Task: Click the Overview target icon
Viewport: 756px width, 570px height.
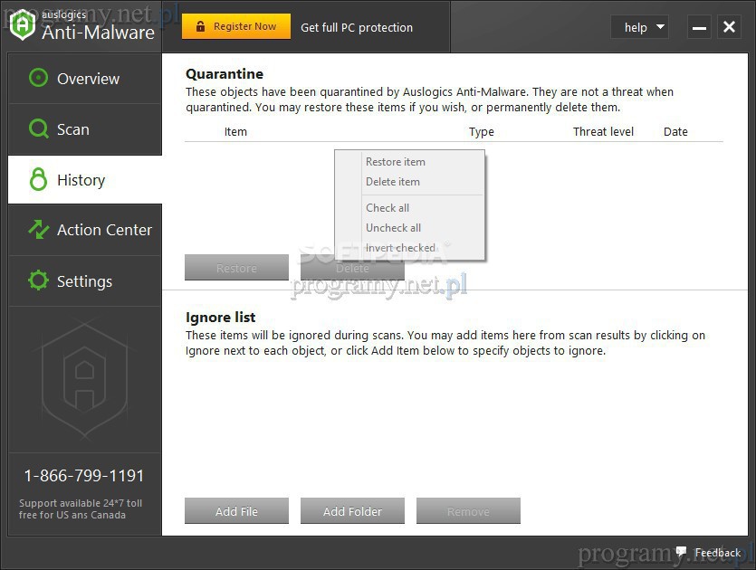Action: 38,79
